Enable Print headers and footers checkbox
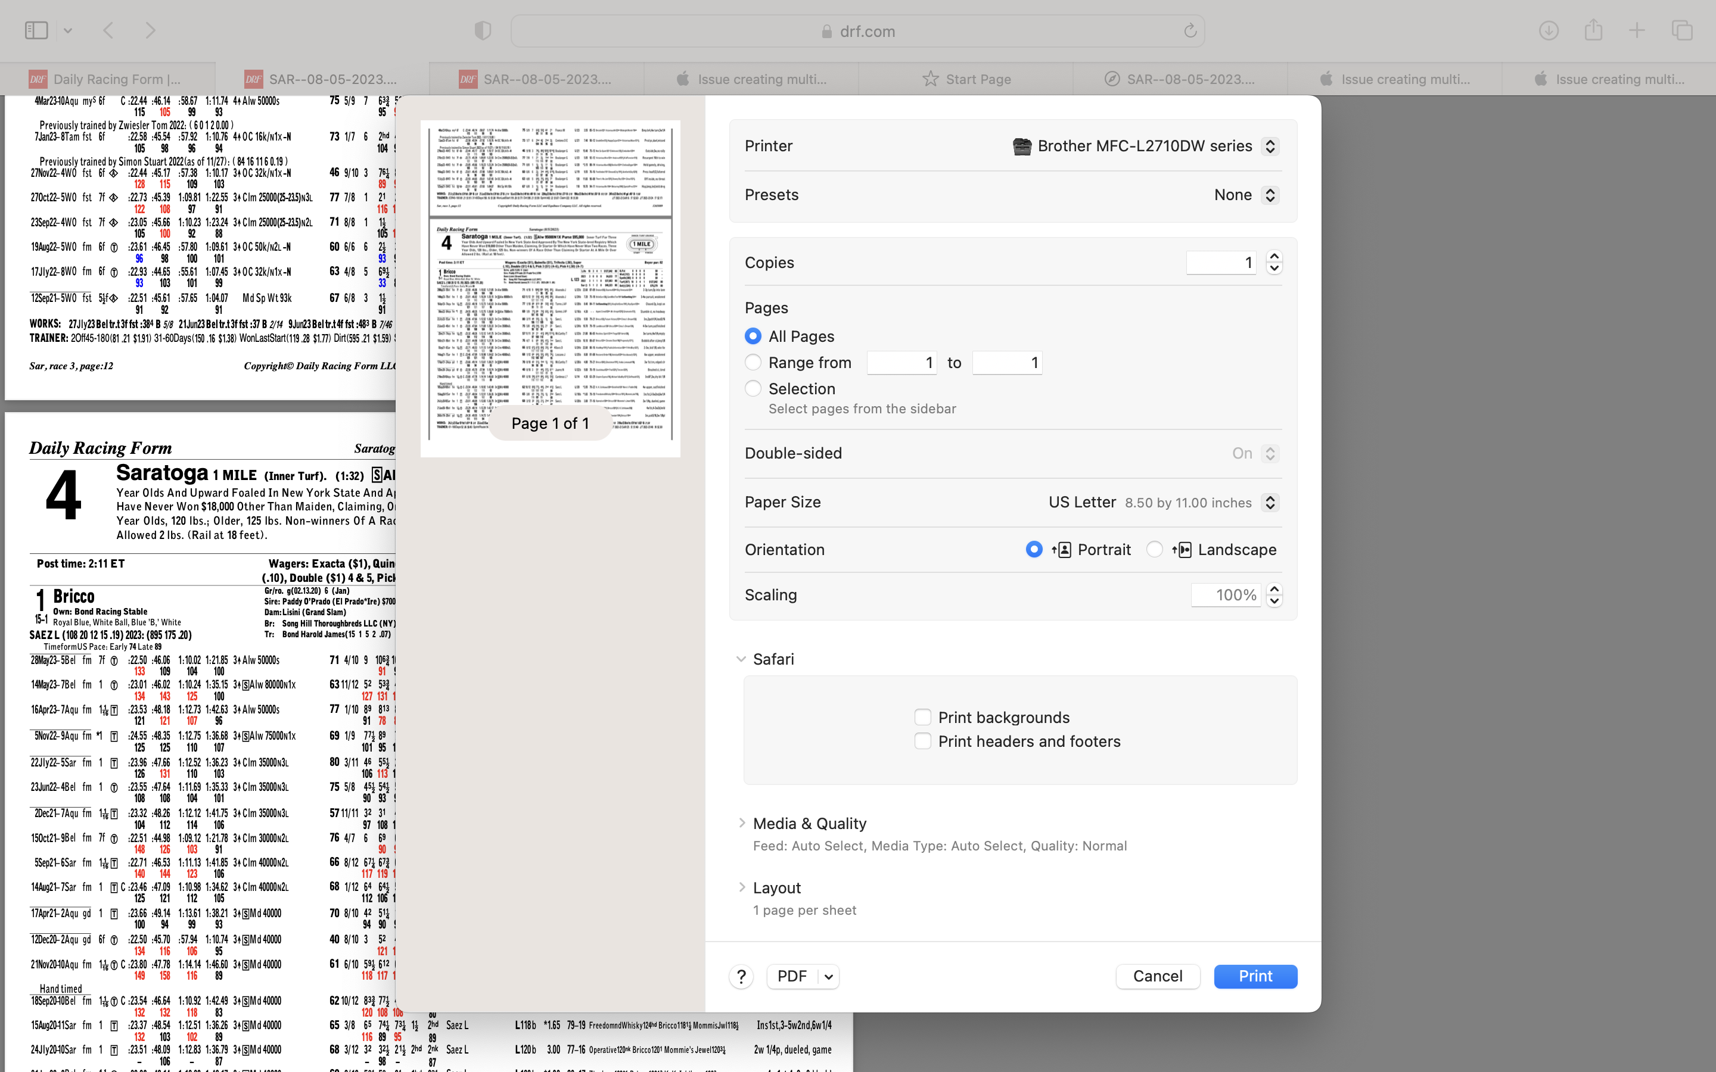 (x=922, y=741)
